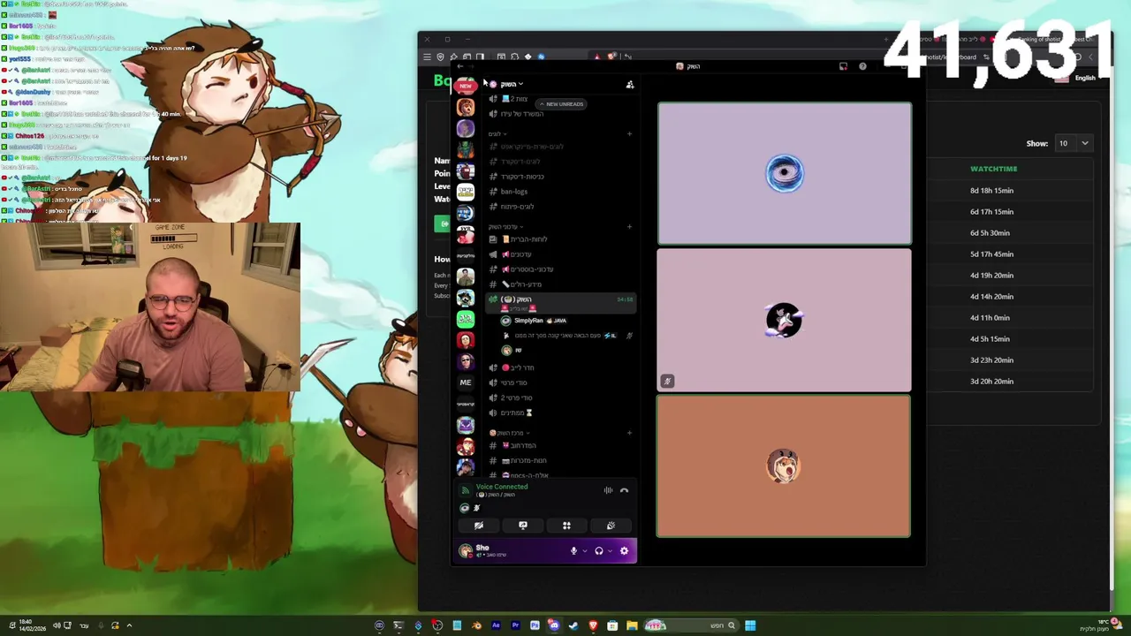1131x636 pixels.
Task: Join the סודי פרטי 2 voice channel
Action: pyautogui.click(x=517, y=397)
